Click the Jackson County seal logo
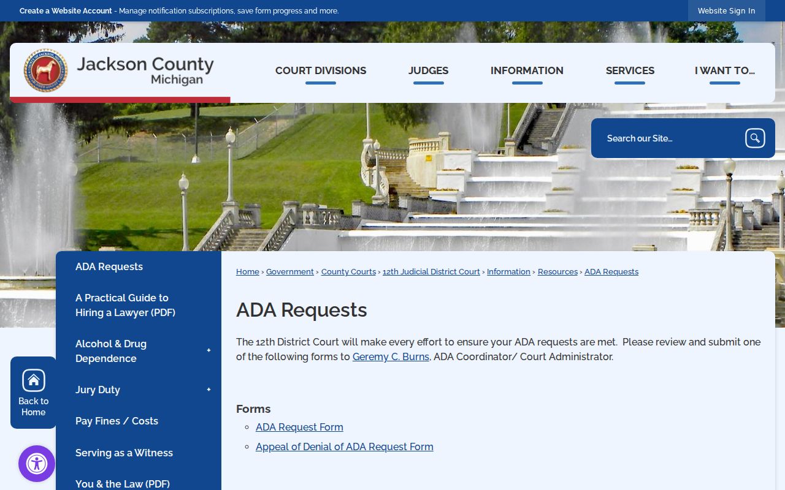Viewport: 785px width, 490px height. [45, 70]
